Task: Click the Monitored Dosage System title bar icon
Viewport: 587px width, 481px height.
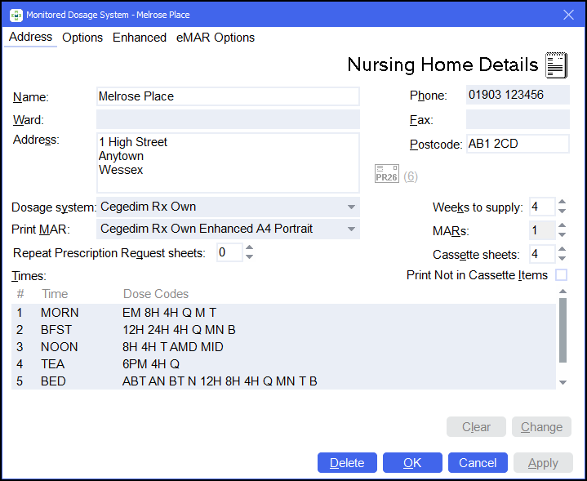Action: click(x=16, y=14)
